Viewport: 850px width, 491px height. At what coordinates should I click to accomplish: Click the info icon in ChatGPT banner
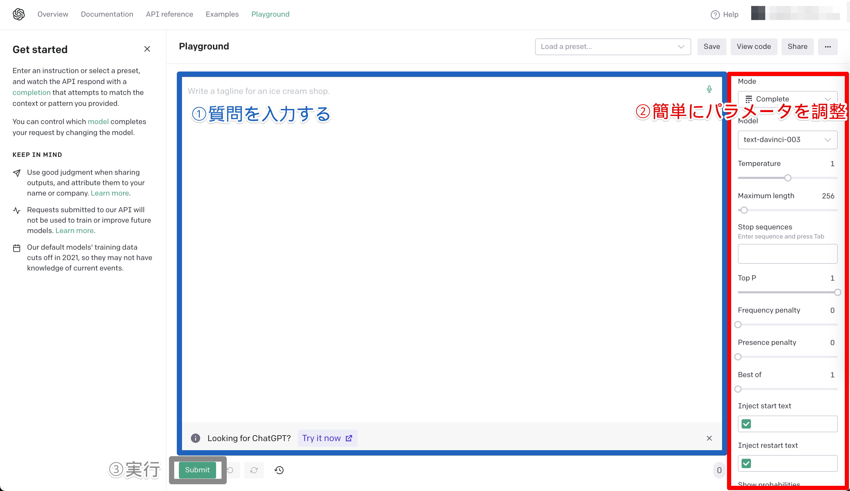pos(195,438)
